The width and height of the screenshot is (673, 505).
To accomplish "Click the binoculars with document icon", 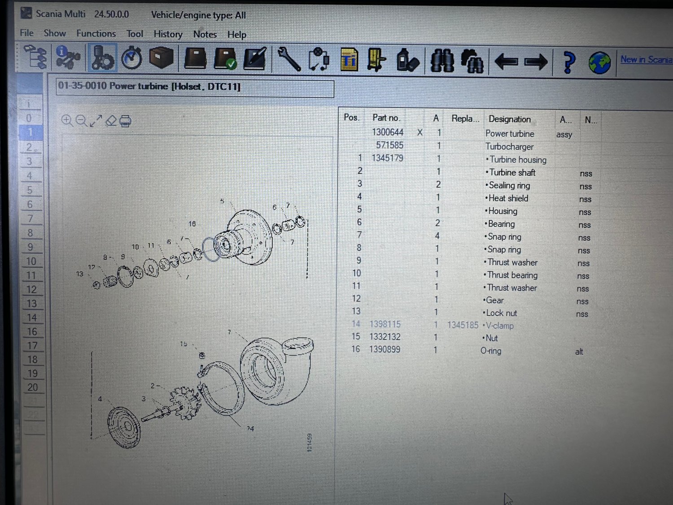I will point(472,61).
